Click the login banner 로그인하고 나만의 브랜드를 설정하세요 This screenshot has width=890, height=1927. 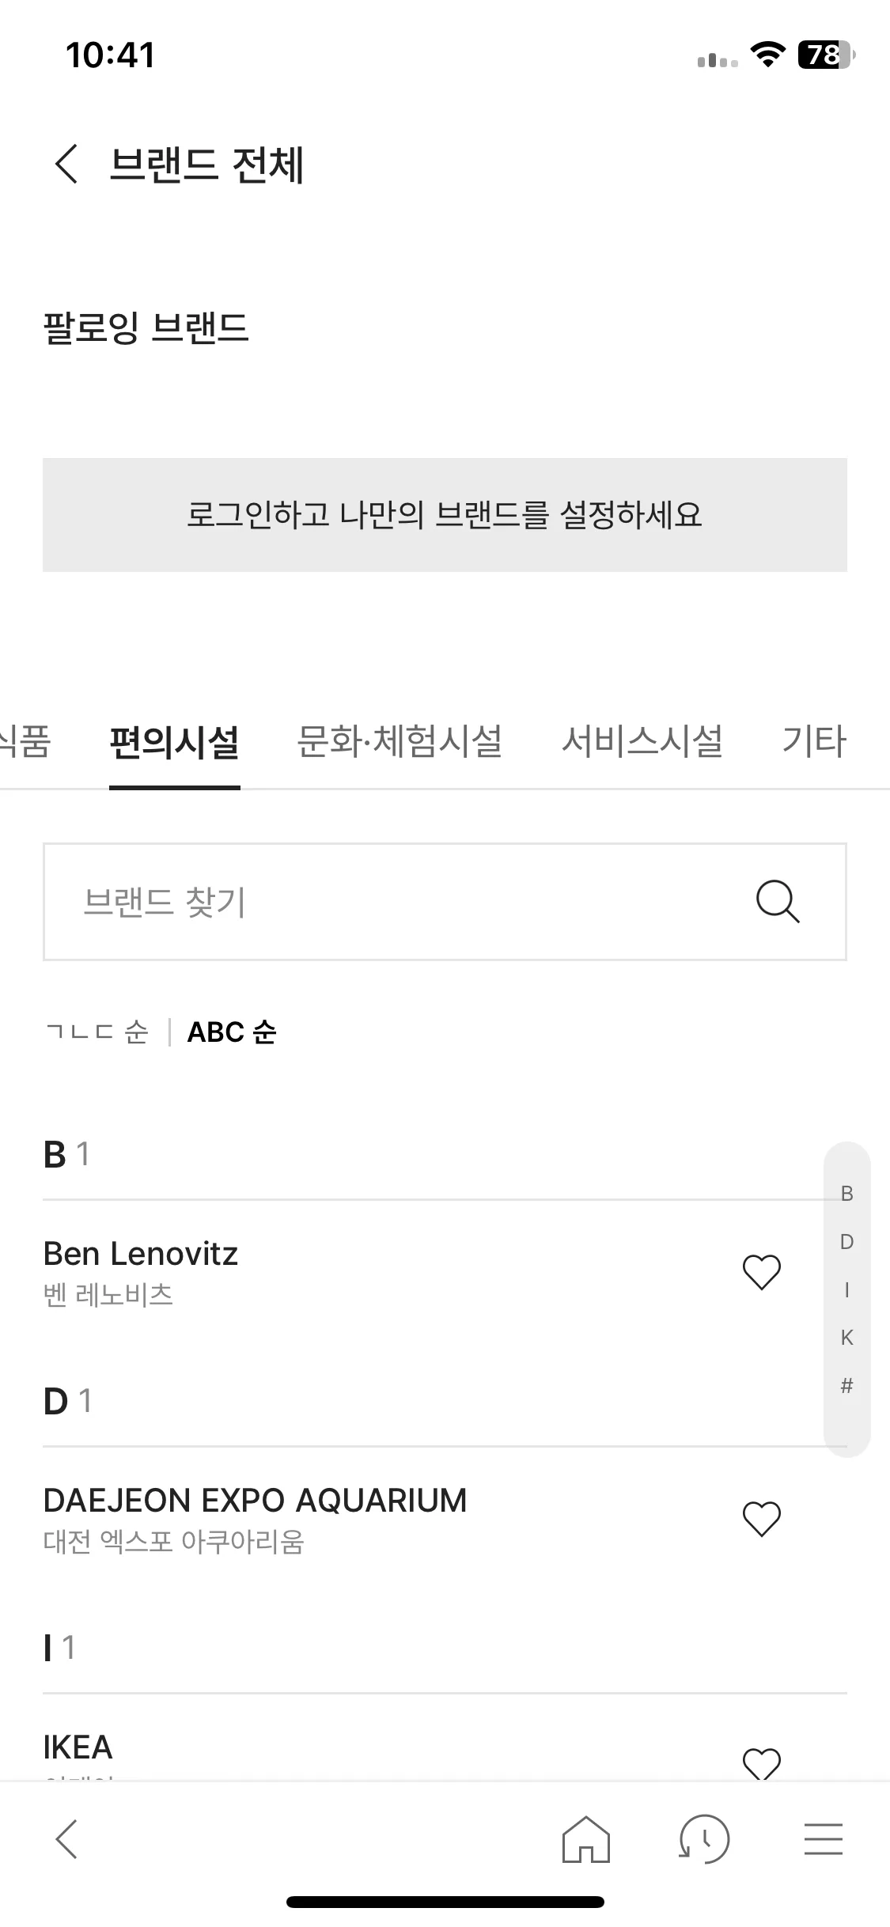coord(445,515)
